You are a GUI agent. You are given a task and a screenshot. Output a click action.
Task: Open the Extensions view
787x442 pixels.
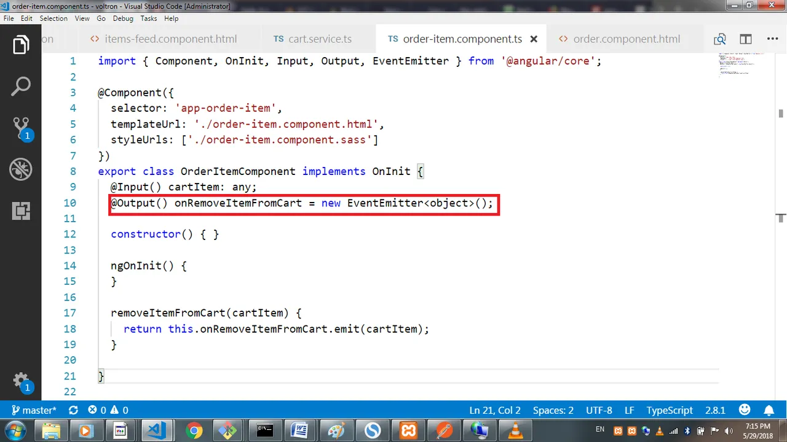(x=21, y=211)
